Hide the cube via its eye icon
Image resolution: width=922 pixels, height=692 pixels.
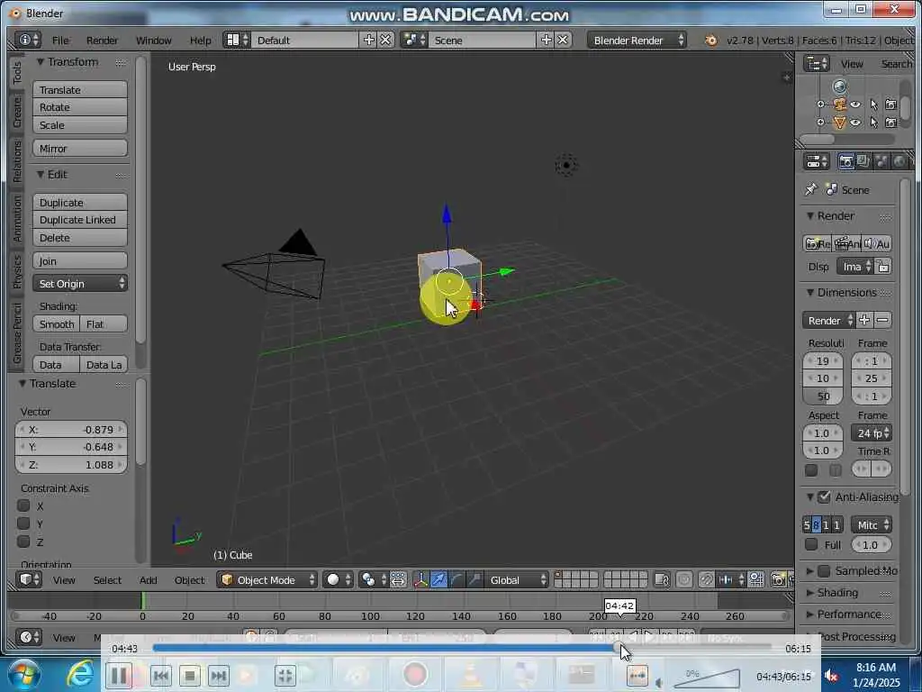pyautogui.click(x=855, y=123)
